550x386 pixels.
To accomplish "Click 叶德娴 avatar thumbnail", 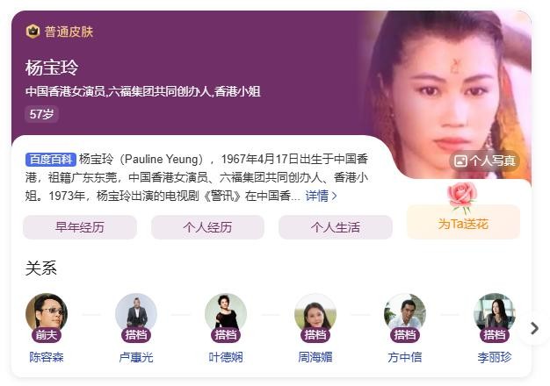I will [226, 314].
